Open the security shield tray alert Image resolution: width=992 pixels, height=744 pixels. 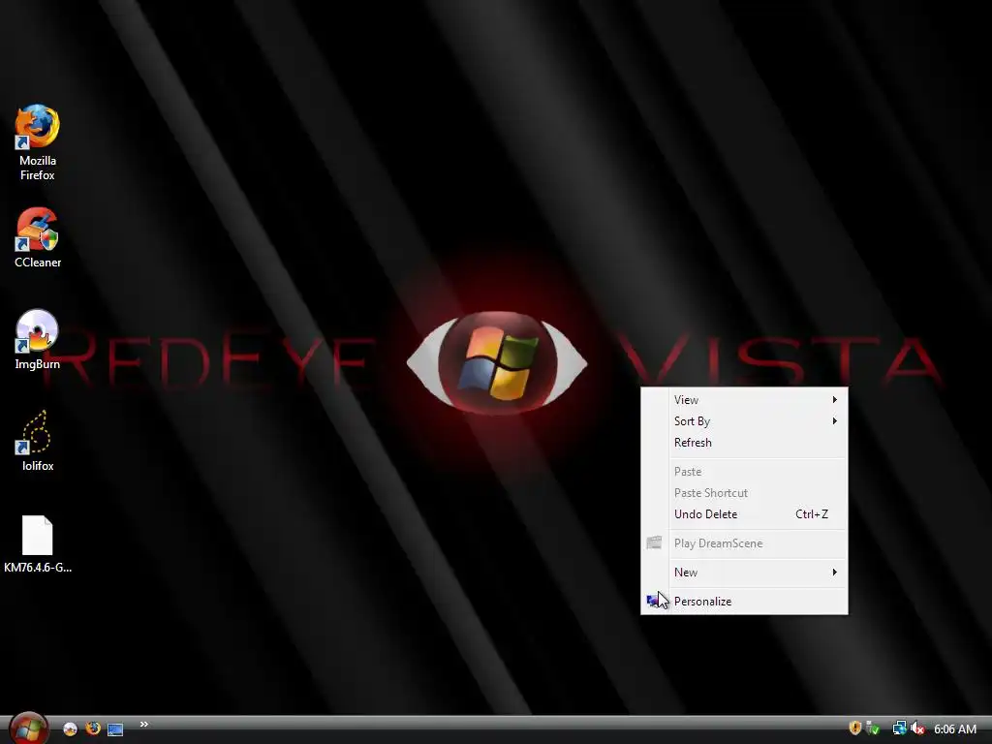coord(854,728)
